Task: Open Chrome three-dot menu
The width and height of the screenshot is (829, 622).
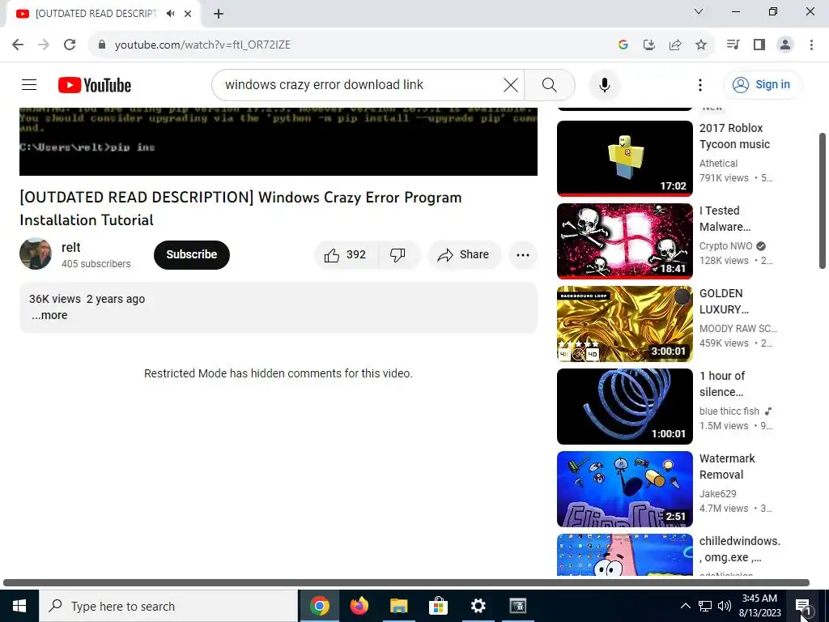Action: 811,45
